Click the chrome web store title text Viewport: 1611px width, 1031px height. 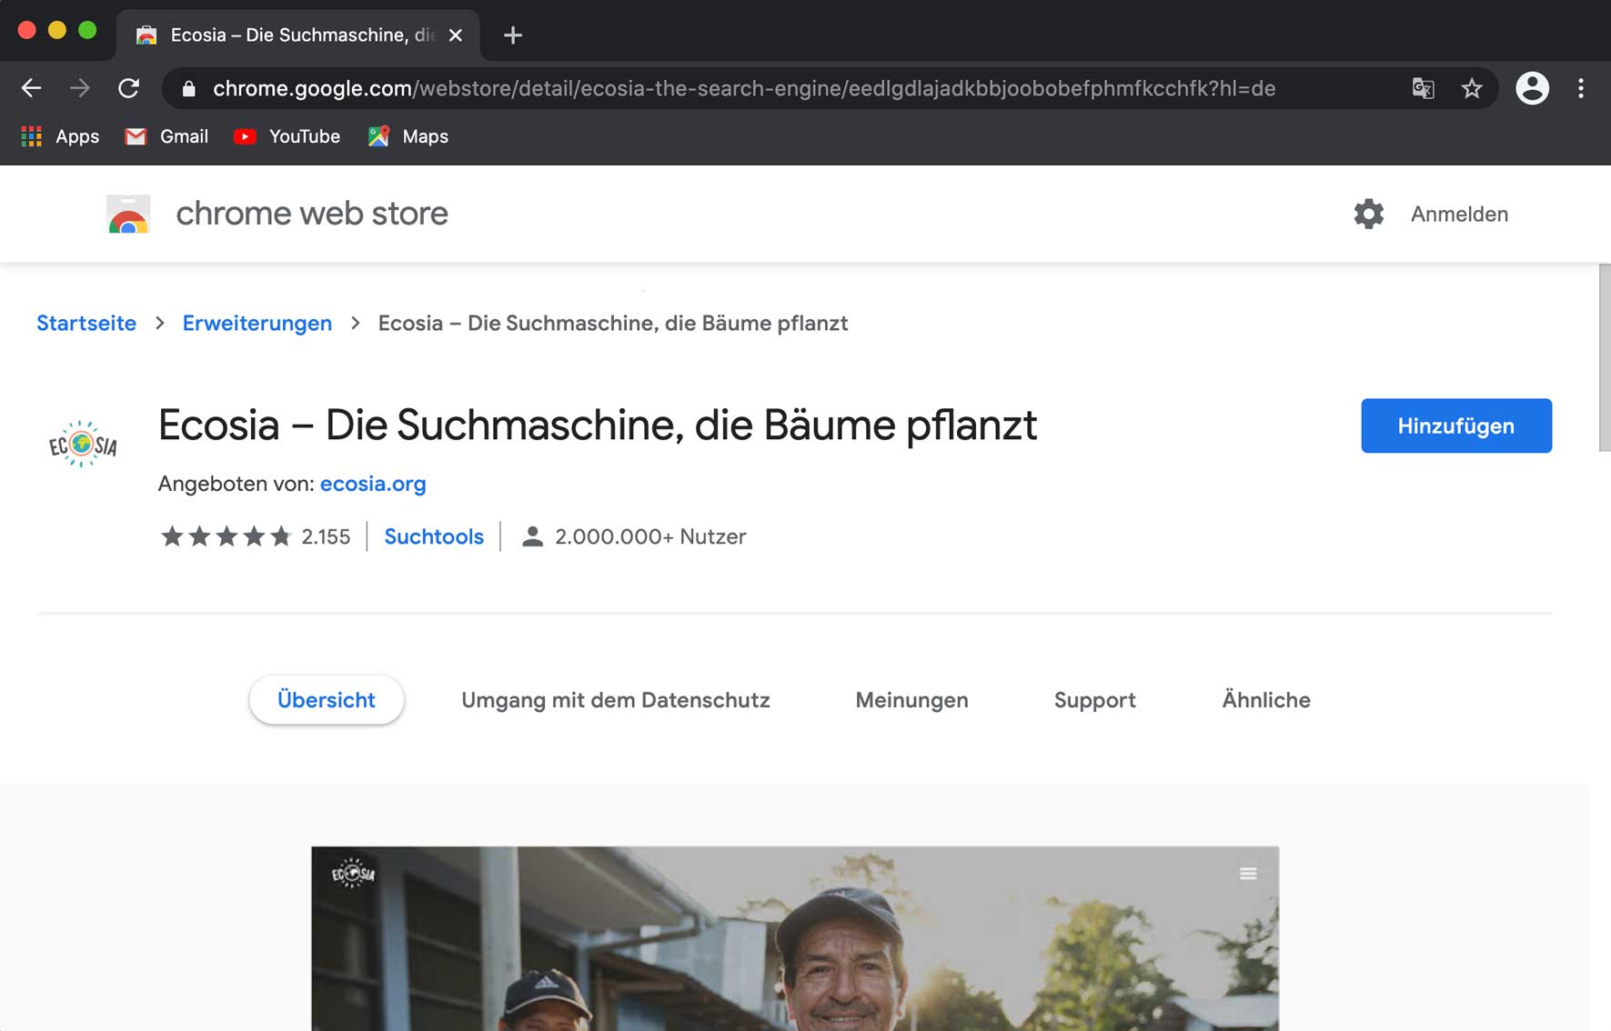(312, 214)
